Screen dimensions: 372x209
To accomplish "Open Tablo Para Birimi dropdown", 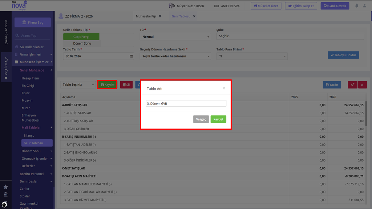I will pyautogui.click(x=252, y=56).
